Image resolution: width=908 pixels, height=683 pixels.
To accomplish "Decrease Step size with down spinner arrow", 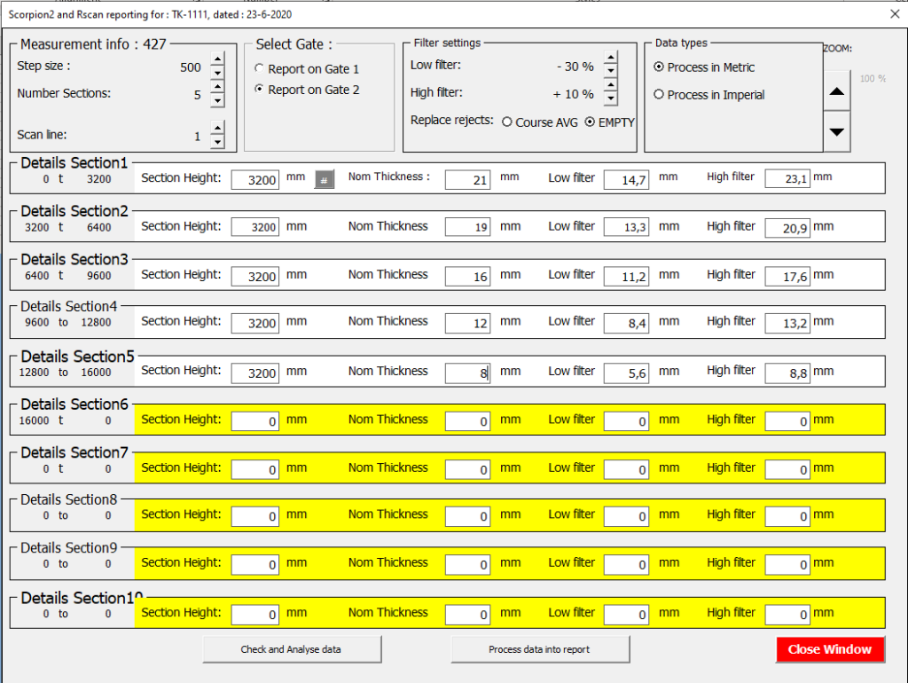I will (x=217, y=73).
